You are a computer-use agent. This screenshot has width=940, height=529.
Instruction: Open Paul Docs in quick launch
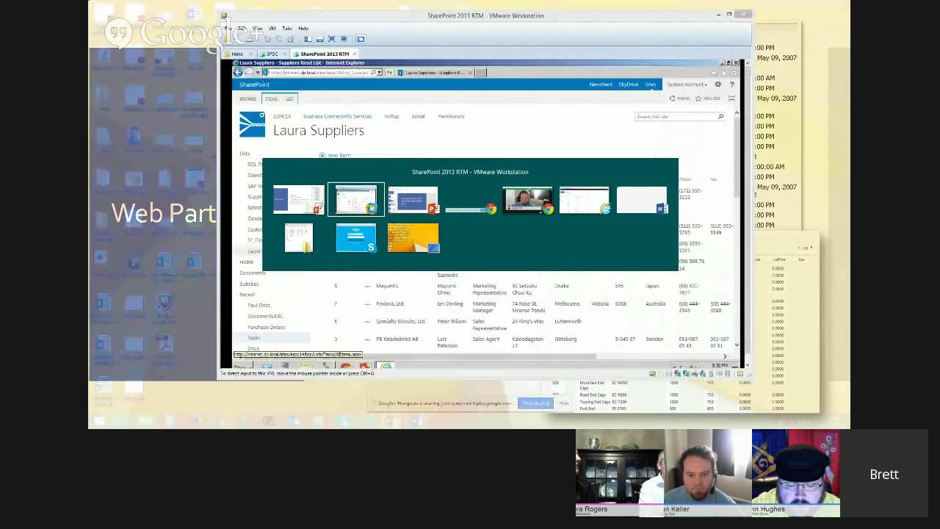(258, 305)
